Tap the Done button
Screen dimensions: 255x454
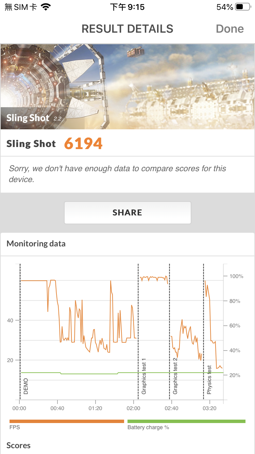pyautogui.click(x=230, y=29)
